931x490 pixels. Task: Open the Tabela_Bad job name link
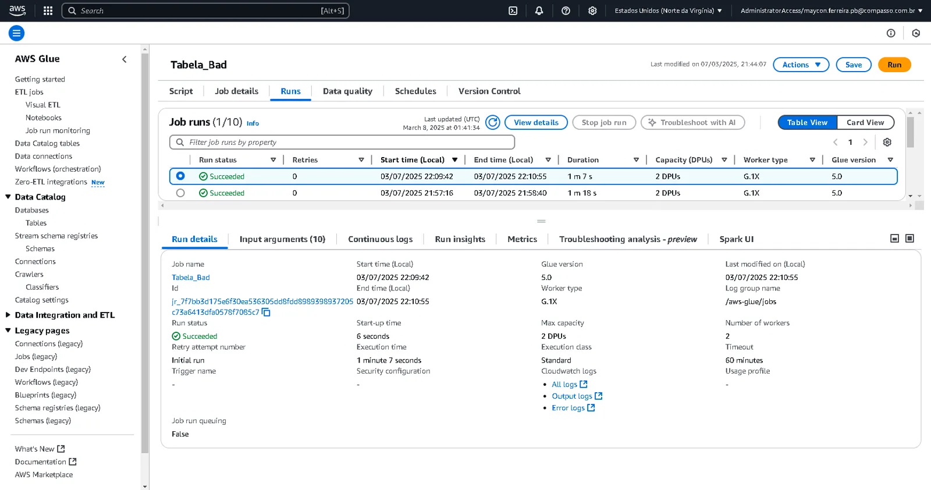click(x=191, y=278)
